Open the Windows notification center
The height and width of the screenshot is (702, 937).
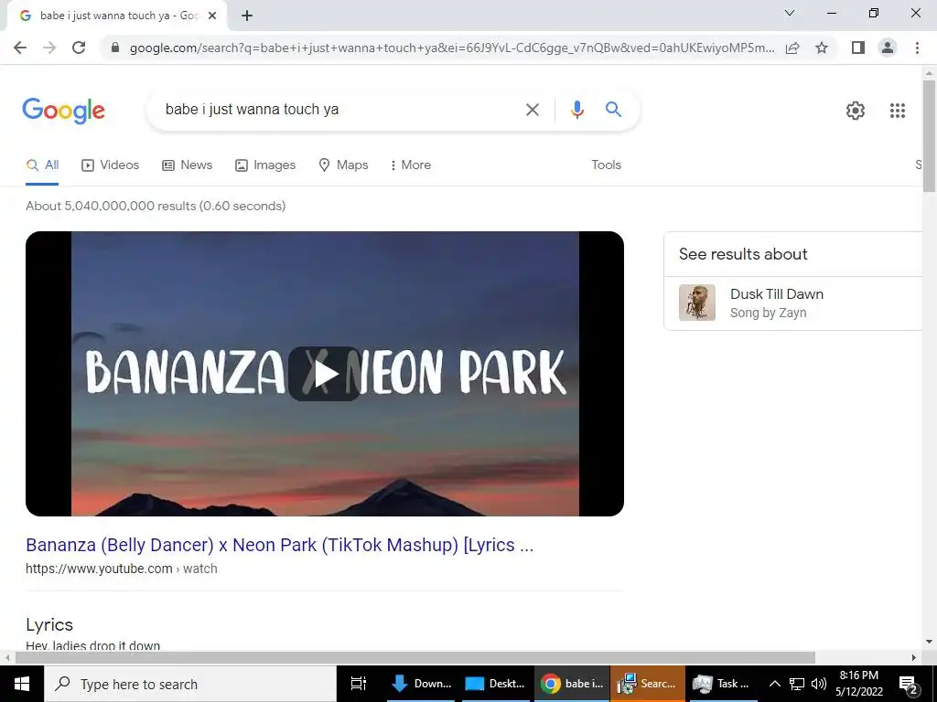pyautogui.click(x=908, y=684)
